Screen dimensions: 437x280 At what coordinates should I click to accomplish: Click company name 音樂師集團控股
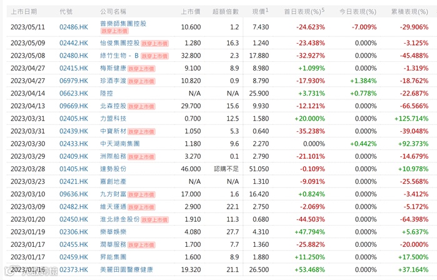[123, 24]
